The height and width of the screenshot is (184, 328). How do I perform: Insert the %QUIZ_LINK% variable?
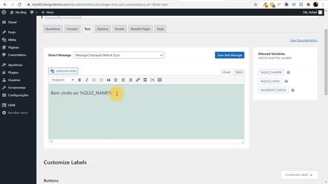point(270,81)
